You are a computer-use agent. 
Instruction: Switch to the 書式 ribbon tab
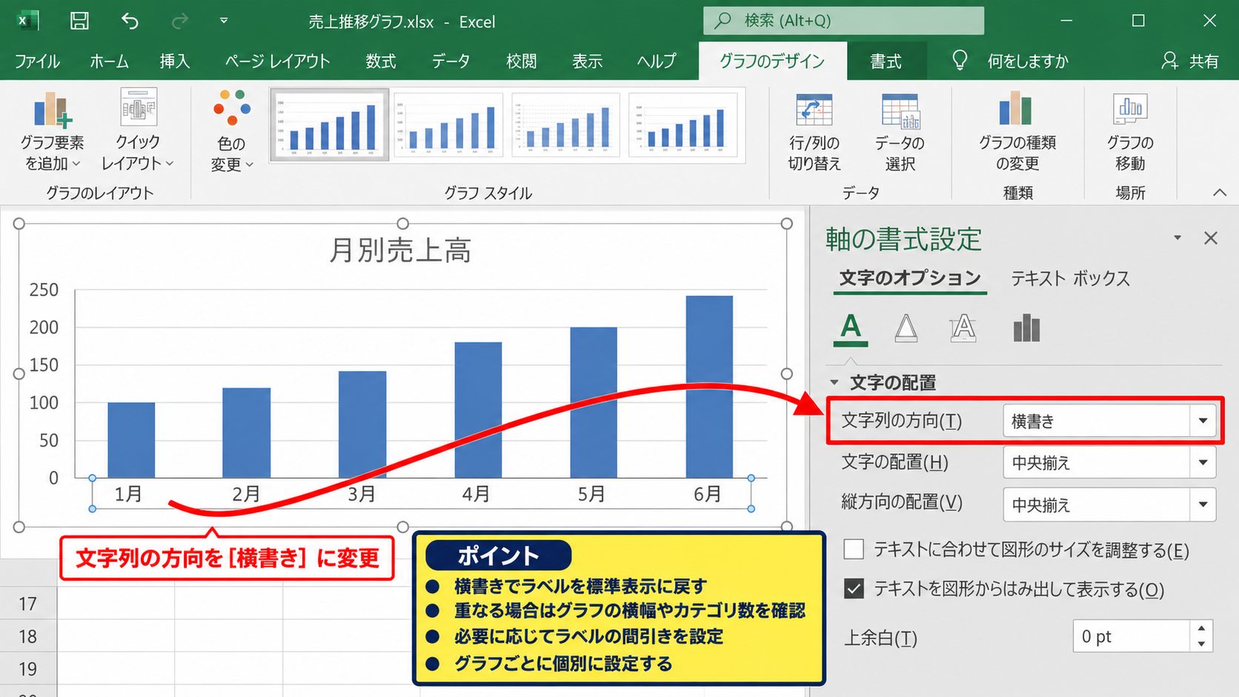click(x=886, y=61)
